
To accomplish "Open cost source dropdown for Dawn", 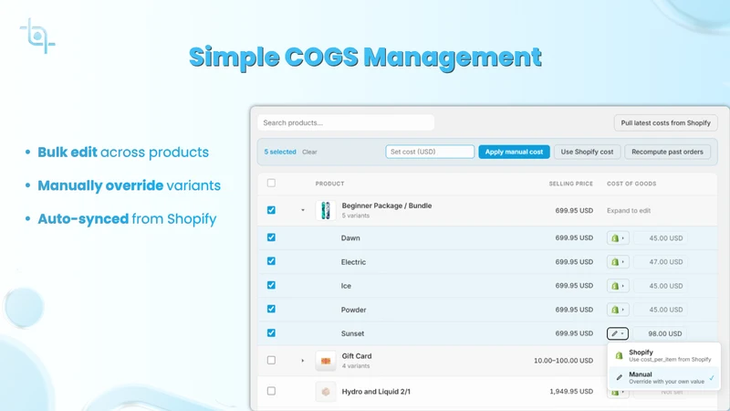I will (618, 238).
